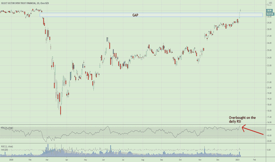Click the Nov time axis label
The image size is (275, 162).
coord(200,160)
